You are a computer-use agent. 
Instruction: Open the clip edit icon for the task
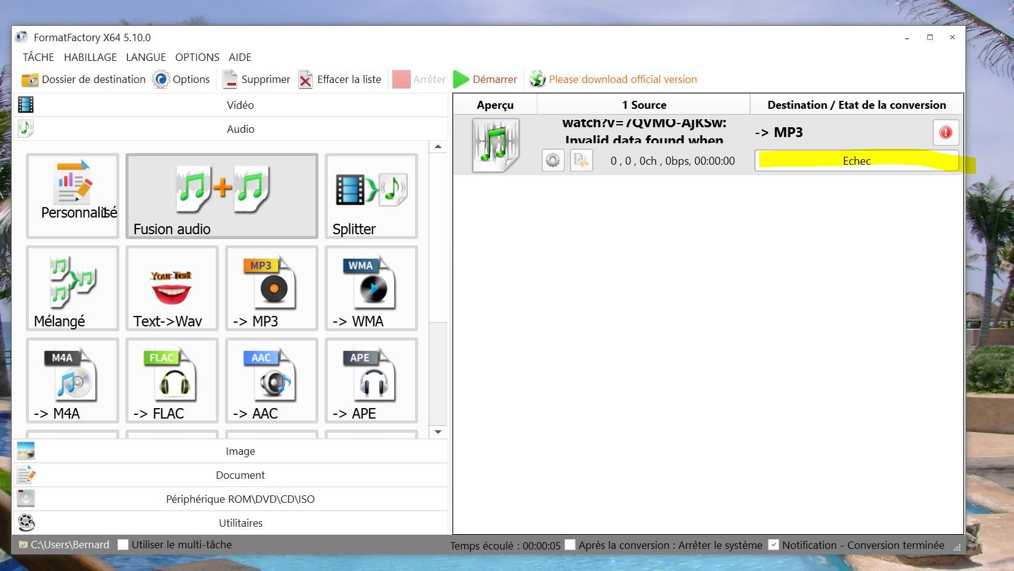(581, 160)
